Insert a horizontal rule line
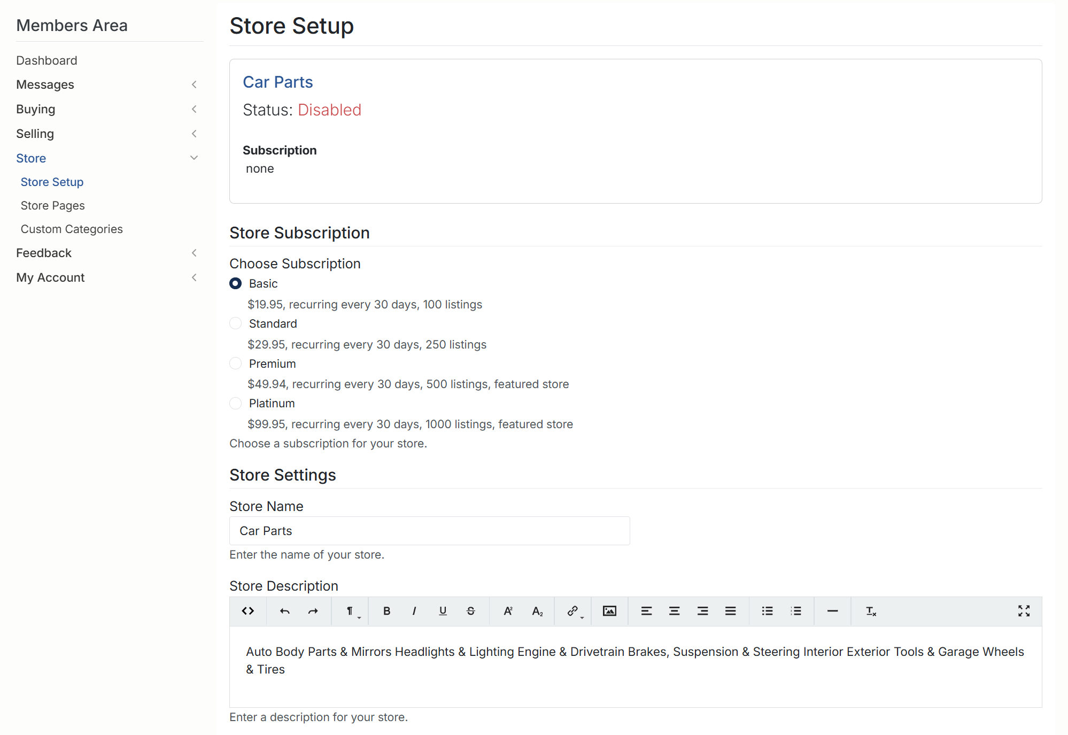This screenshot has height=735, width=1068. click(x=832, y=611)
